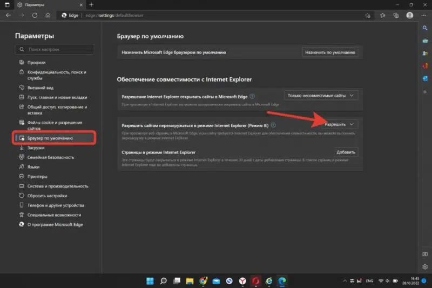Screen dimensions: 432x288
Task: Open the sidebar Outlook icon
Action: tap(425, 78)
